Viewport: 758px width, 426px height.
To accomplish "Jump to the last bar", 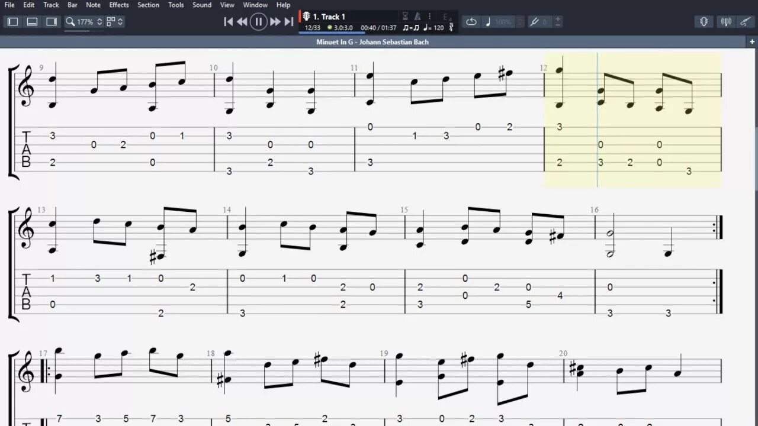I will (x=289, y=22).
